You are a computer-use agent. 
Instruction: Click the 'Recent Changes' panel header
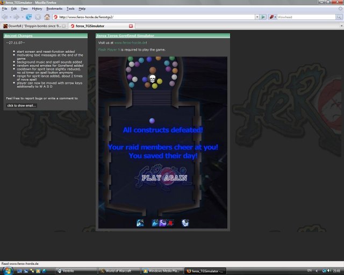coord(45,36)
